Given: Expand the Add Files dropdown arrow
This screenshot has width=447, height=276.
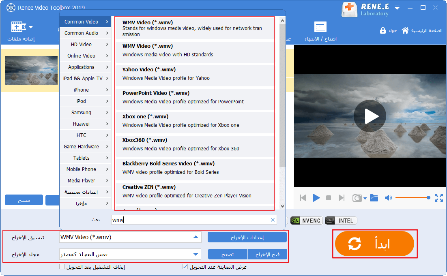Looking at the screenshot, I should tap(31, 27).
